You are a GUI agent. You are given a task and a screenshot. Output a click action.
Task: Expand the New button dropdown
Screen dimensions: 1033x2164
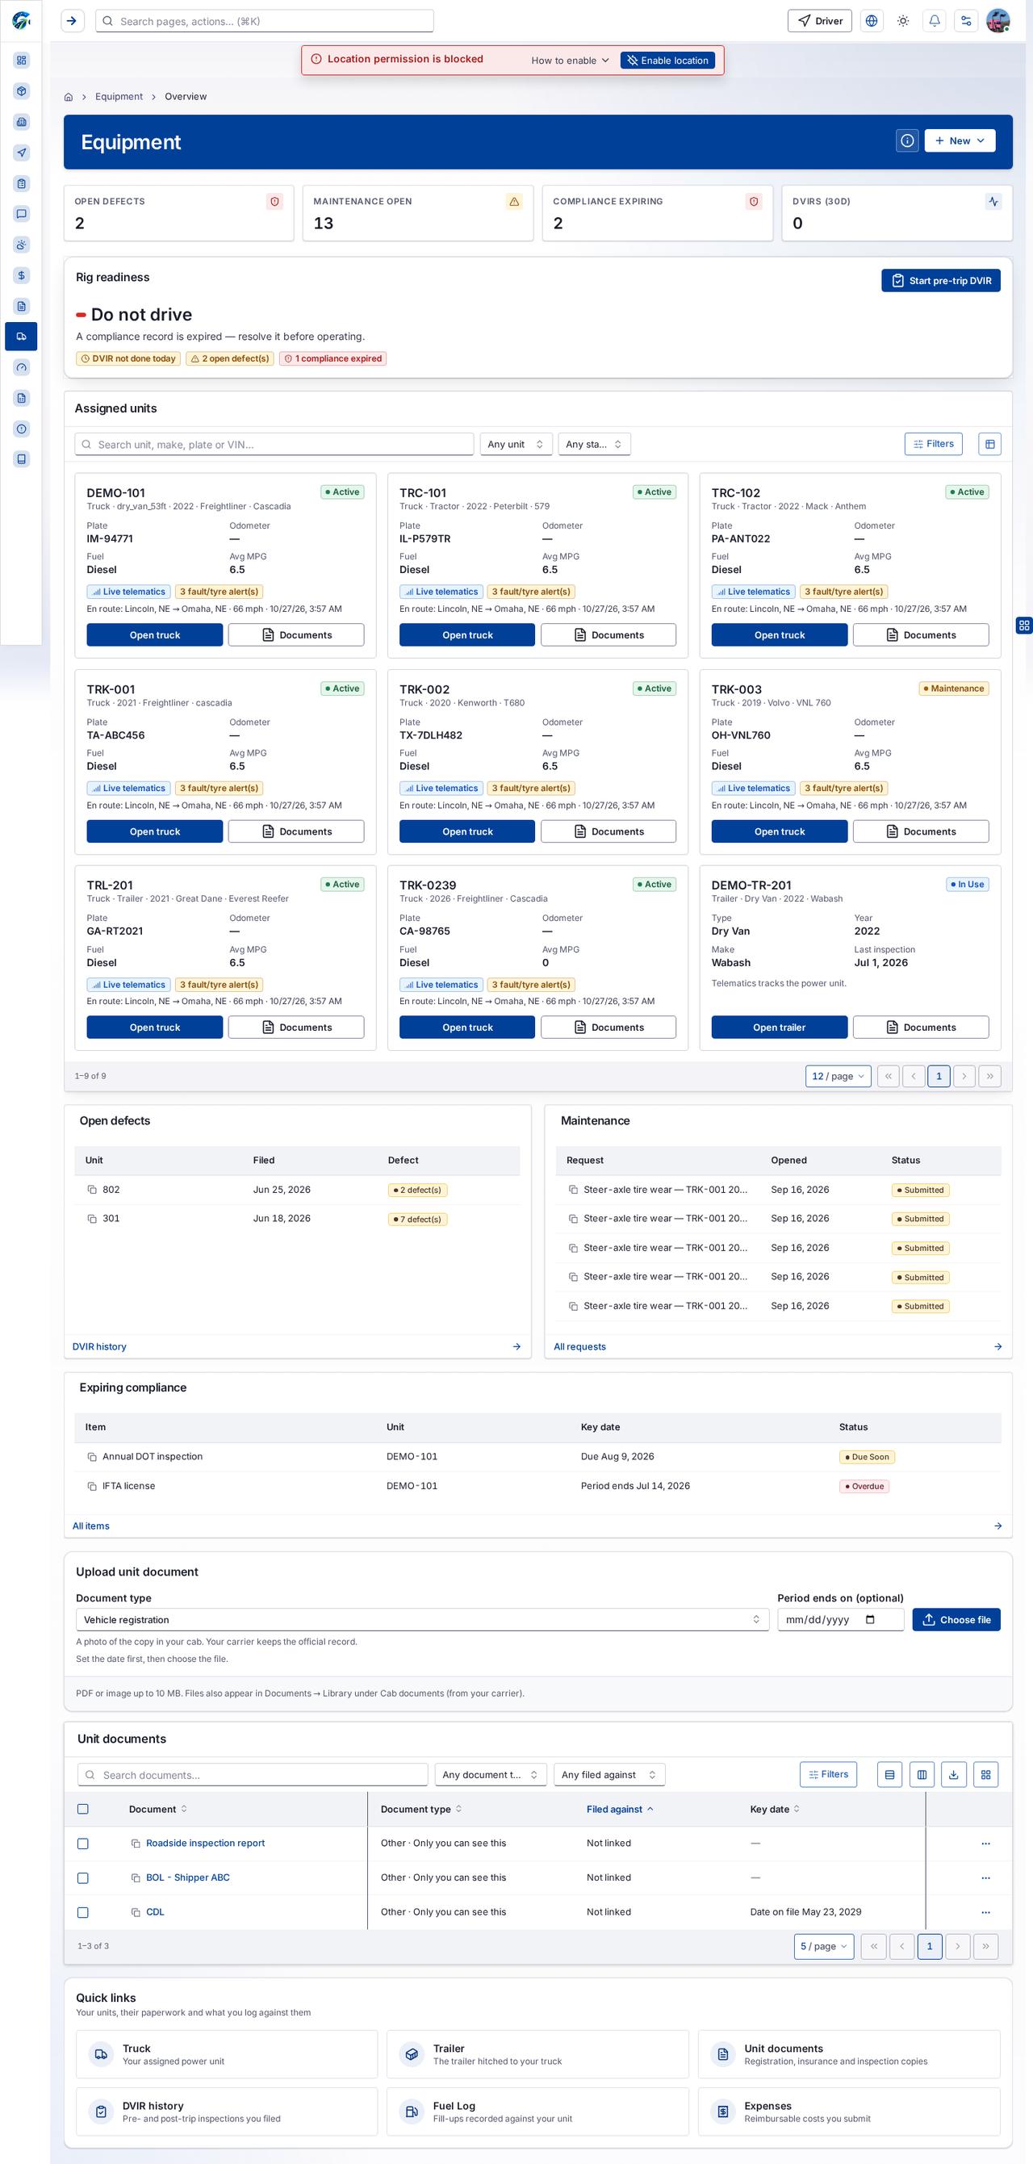(x=960, y=141)
